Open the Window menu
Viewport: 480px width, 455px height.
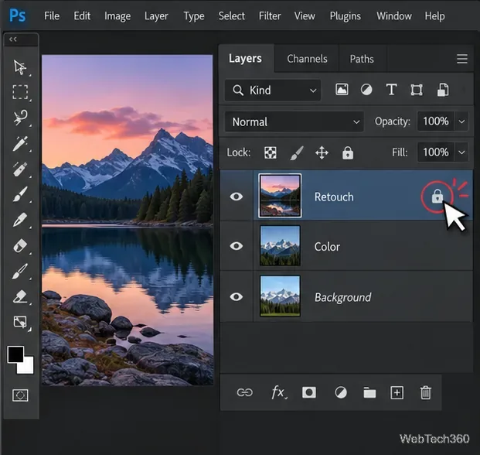(x=394, y=16)
